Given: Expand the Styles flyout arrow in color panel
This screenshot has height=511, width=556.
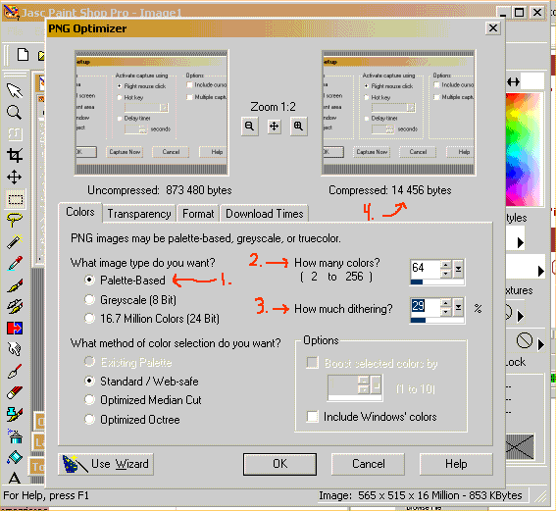Looking at the screenshot, I should point(520,243).
